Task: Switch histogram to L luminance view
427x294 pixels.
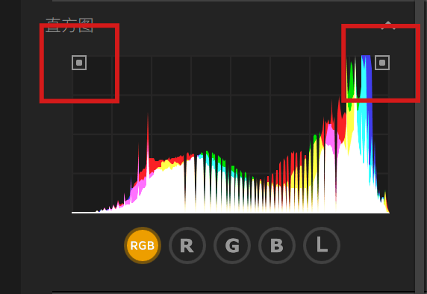Action: [x=322, y=245]
